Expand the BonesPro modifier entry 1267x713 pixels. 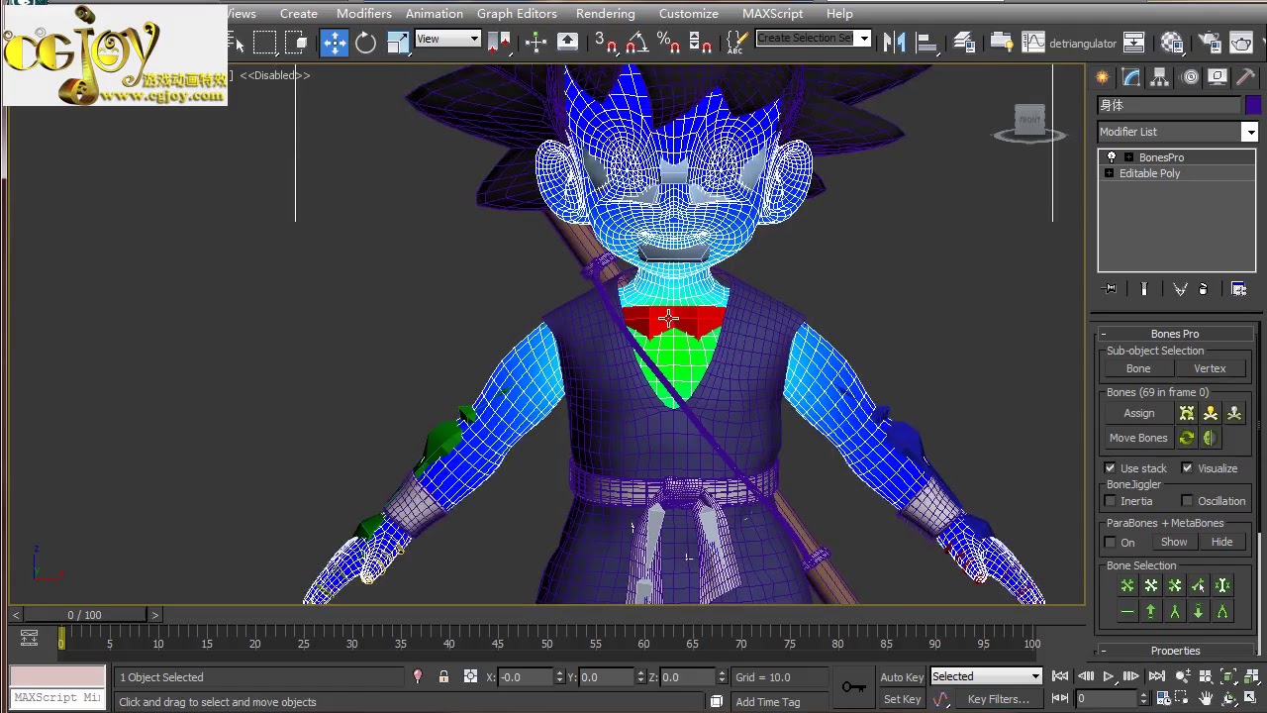(x=1128, y=157)
